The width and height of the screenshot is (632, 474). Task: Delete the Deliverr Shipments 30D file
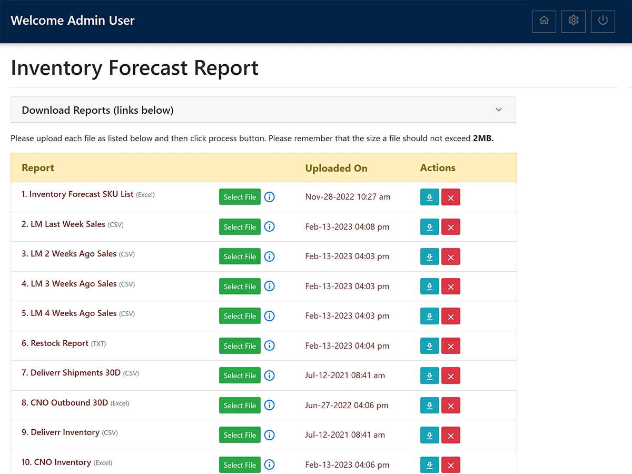(451, 376)
